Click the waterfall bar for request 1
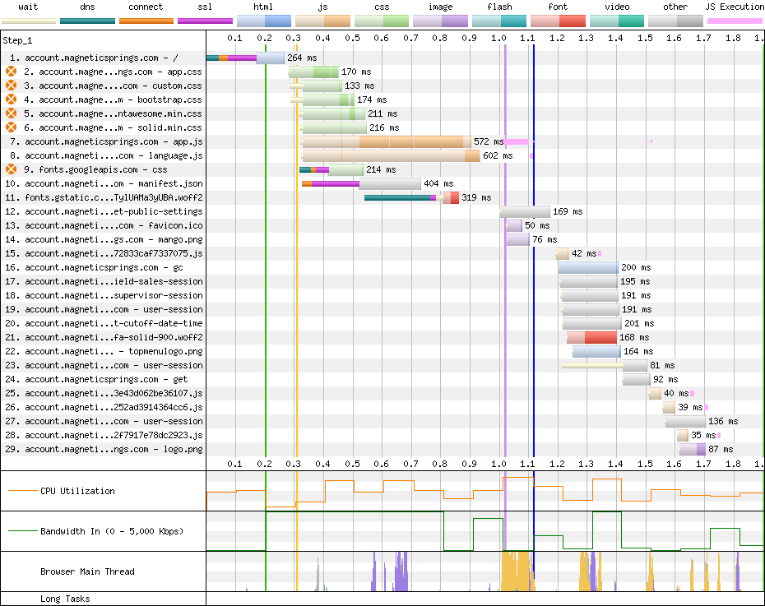This screenshot has height=606, width=765. (x=245, y=58)
